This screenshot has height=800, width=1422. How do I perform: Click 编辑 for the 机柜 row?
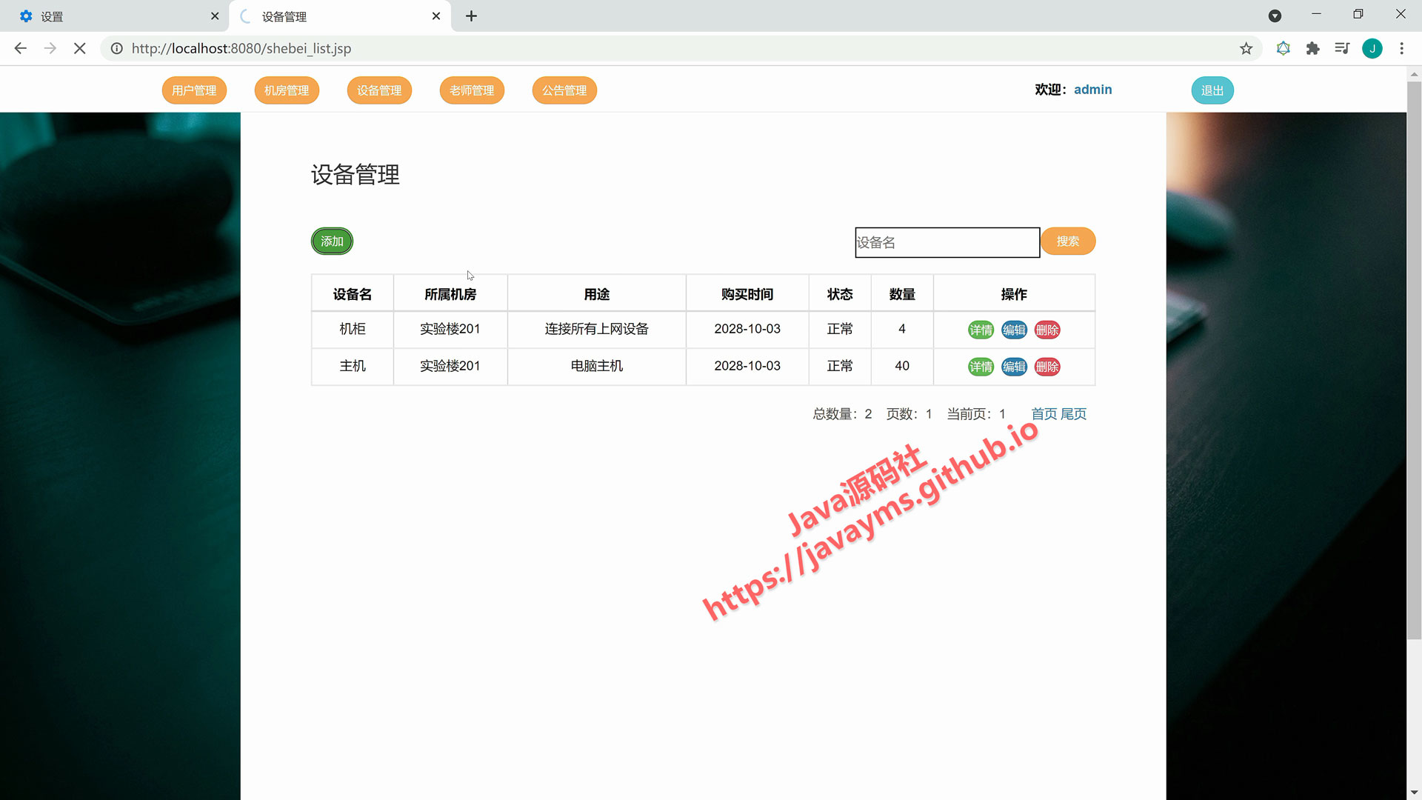point(1014,330)
